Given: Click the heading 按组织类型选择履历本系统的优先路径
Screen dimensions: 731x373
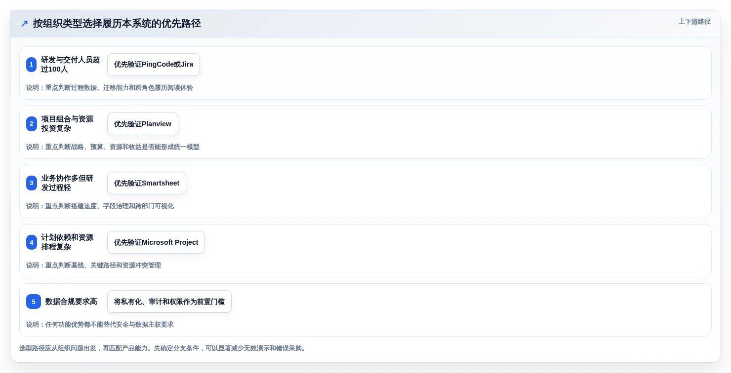Looking at the screenshot, I should pyautogui.click(x=117, y=24).
